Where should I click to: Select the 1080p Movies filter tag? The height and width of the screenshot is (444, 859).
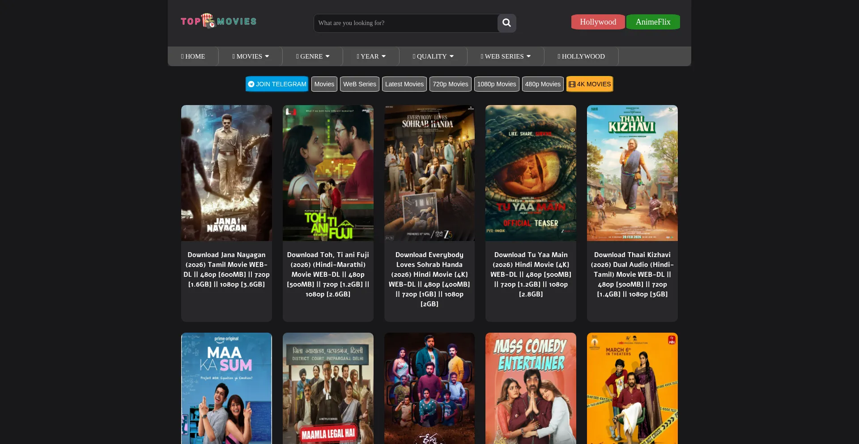click(497, 84)
